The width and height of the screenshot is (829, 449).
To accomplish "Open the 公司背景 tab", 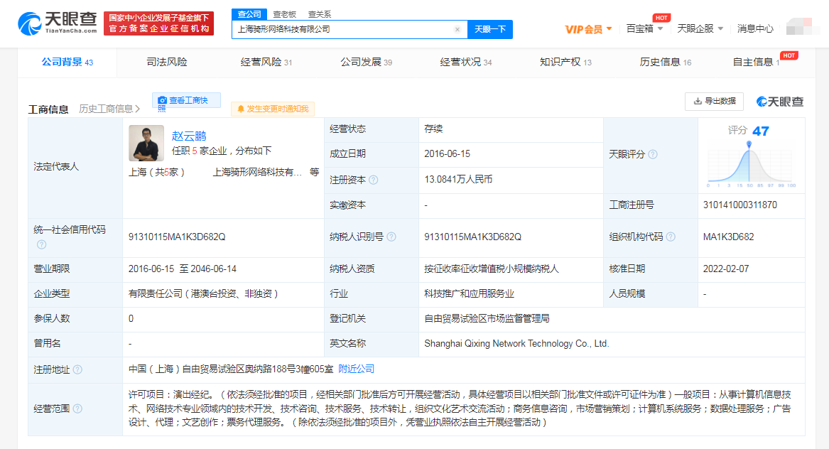I will coord(67,63).
